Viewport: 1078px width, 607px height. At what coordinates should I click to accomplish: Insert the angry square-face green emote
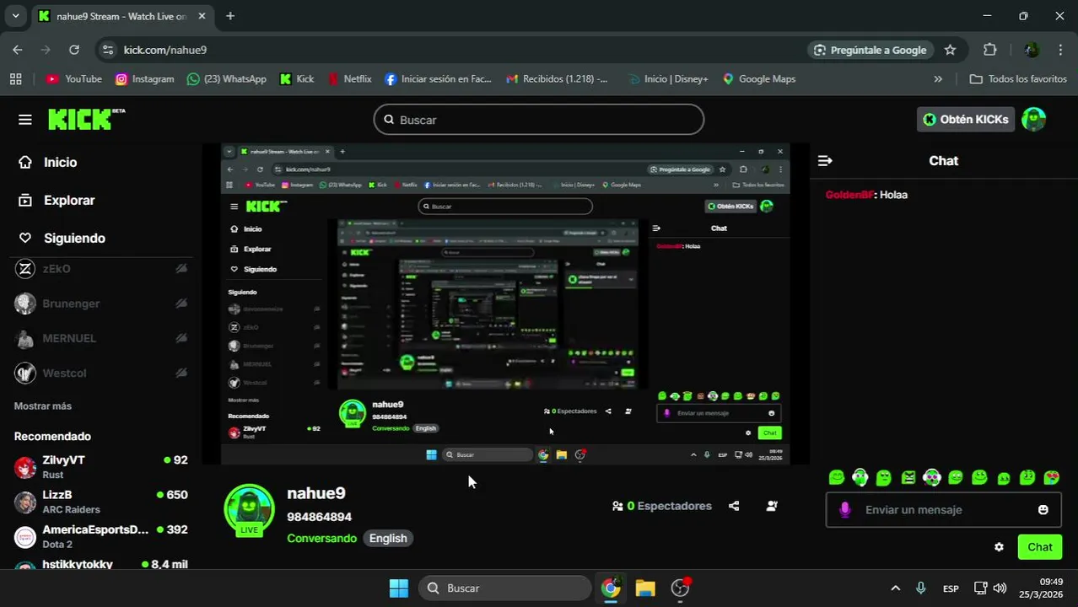908,477
